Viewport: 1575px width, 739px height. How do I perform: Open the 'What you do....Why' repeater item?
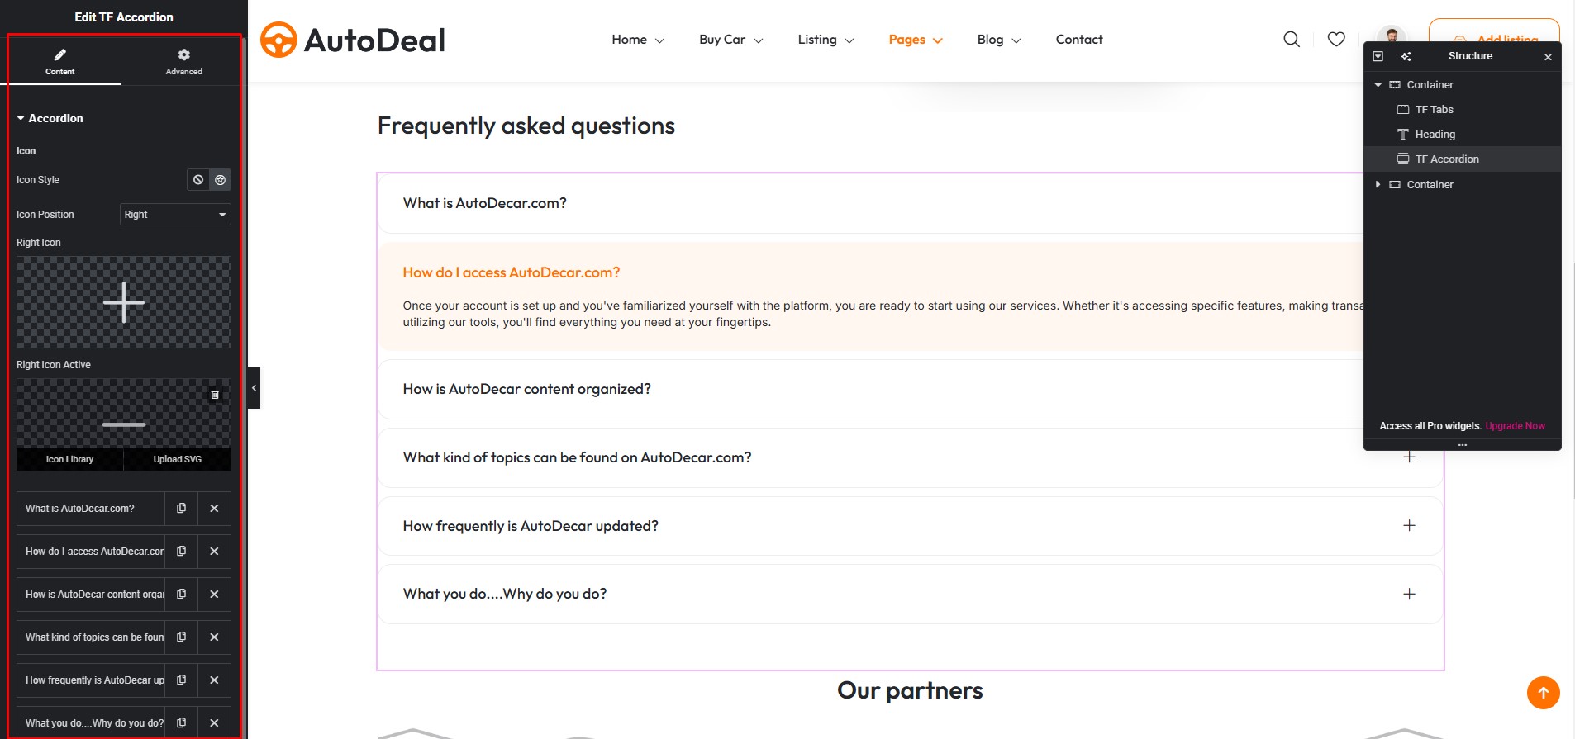coord(91,723)
